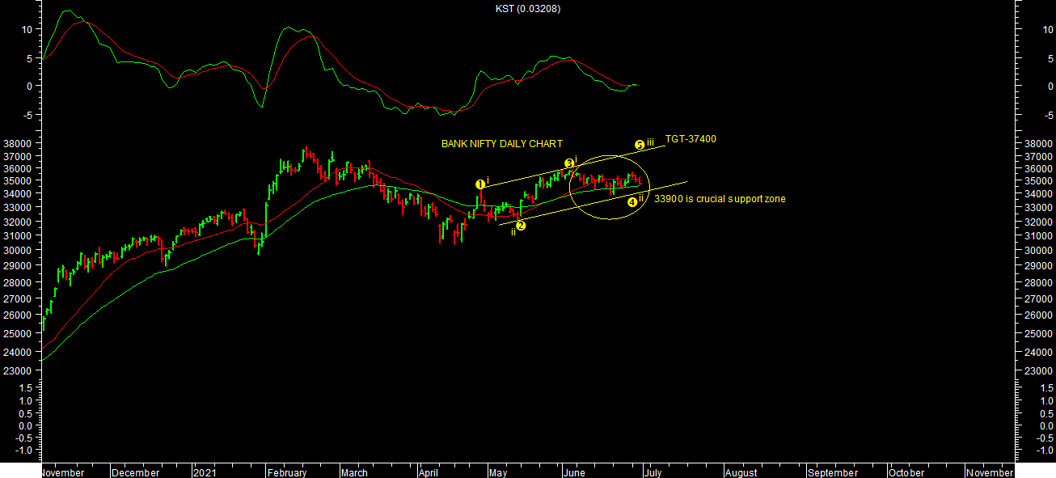This screenshot has width=1056, height=478.
Task: Click March on the date axis
Action: pyautogui.click(x=353, y=472)
